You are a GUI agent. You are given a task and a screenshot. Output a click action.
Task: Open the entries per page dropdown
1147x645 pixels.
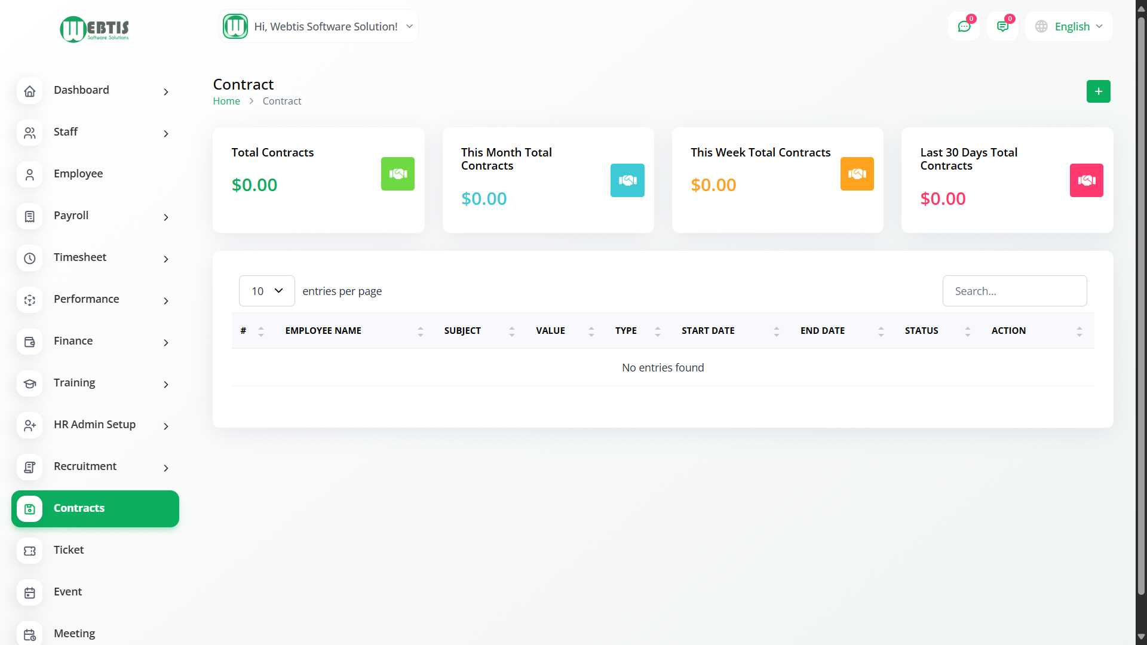[x=266, y=291]
